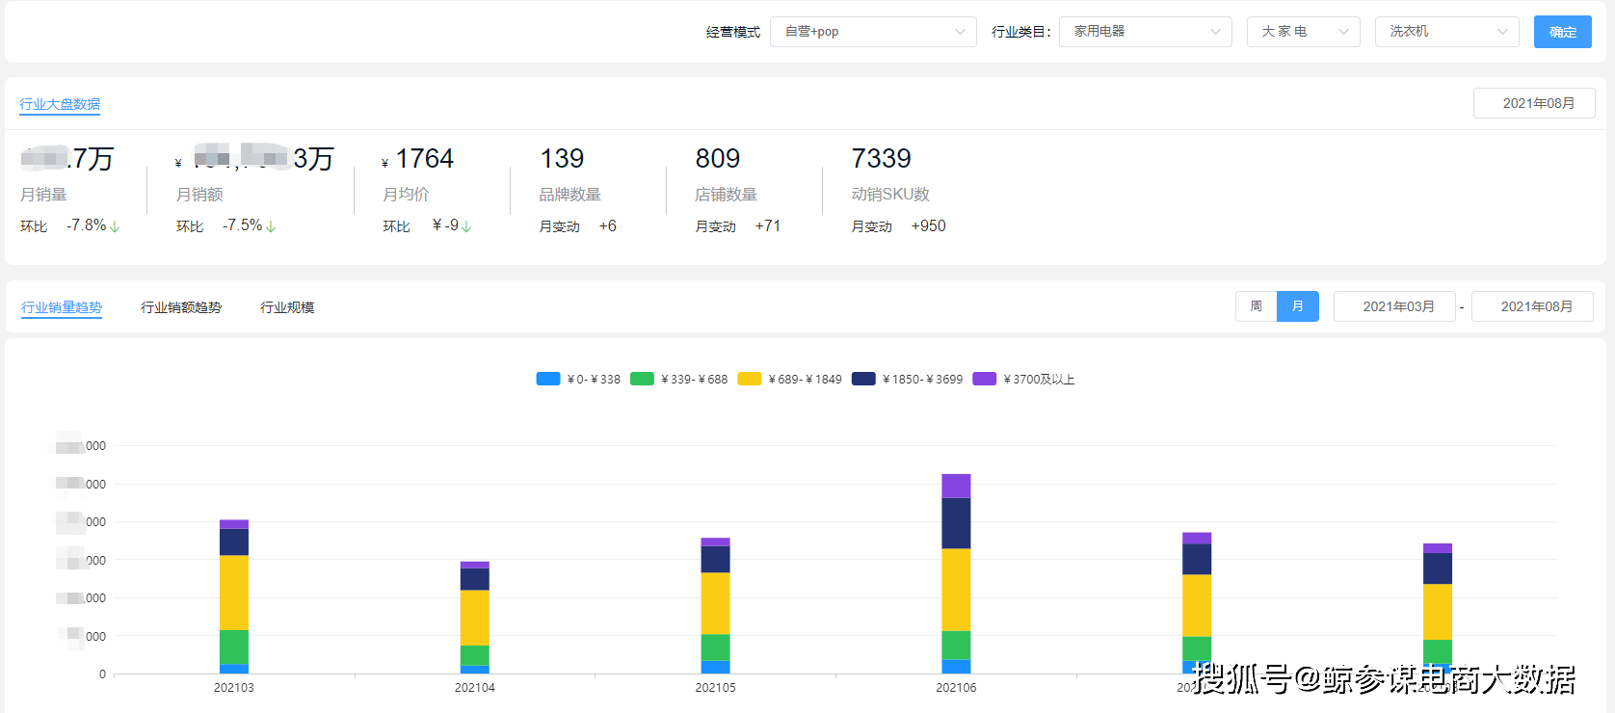
Task: Click the 确定 confirm button
Action: [1562, 32]
